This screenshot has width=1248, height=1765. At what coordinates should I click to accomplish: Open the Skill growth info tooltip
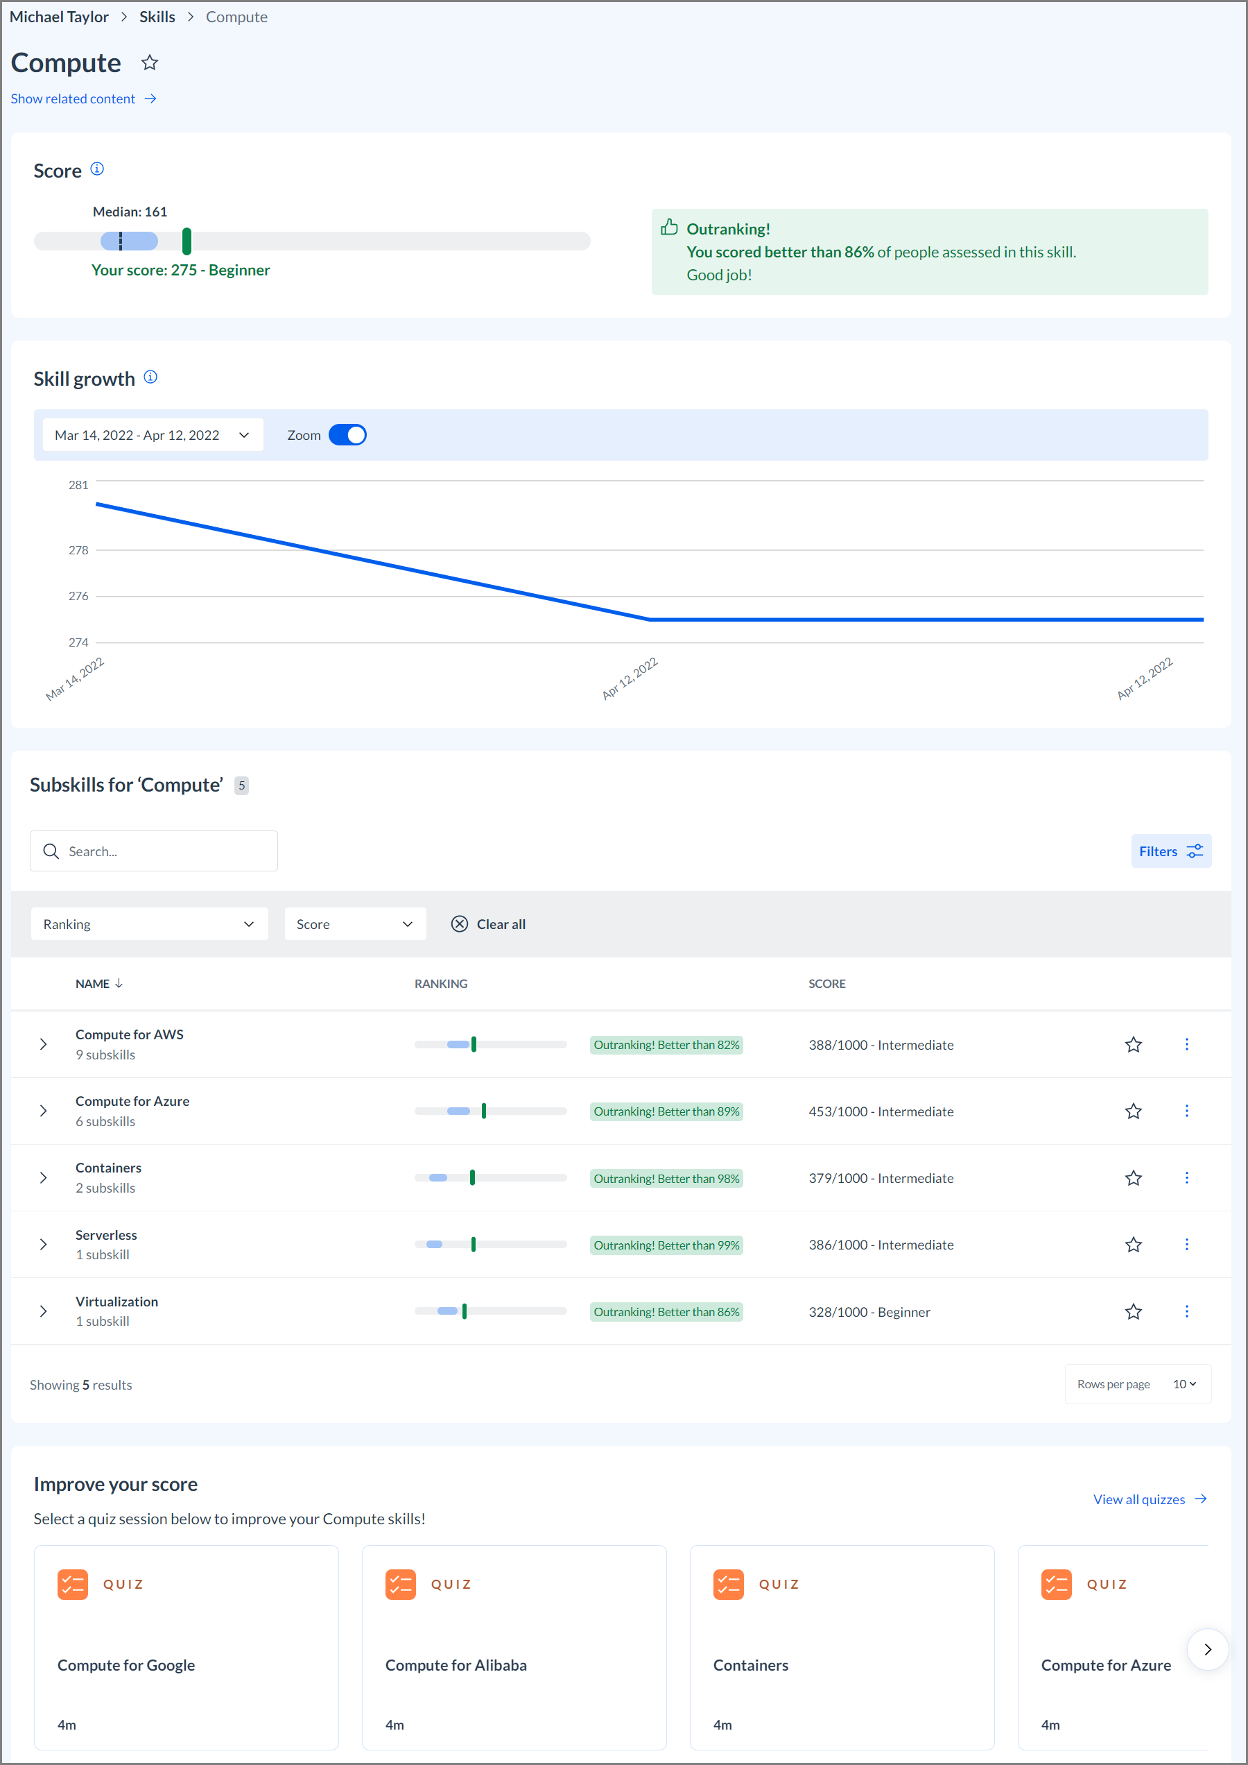click(150, 377)
